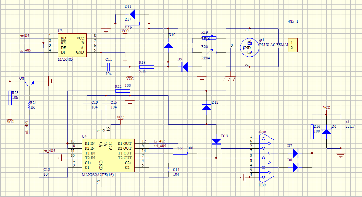362x197 pixels.
Task: Click the 1K value of R24
Action: (33, 107)
